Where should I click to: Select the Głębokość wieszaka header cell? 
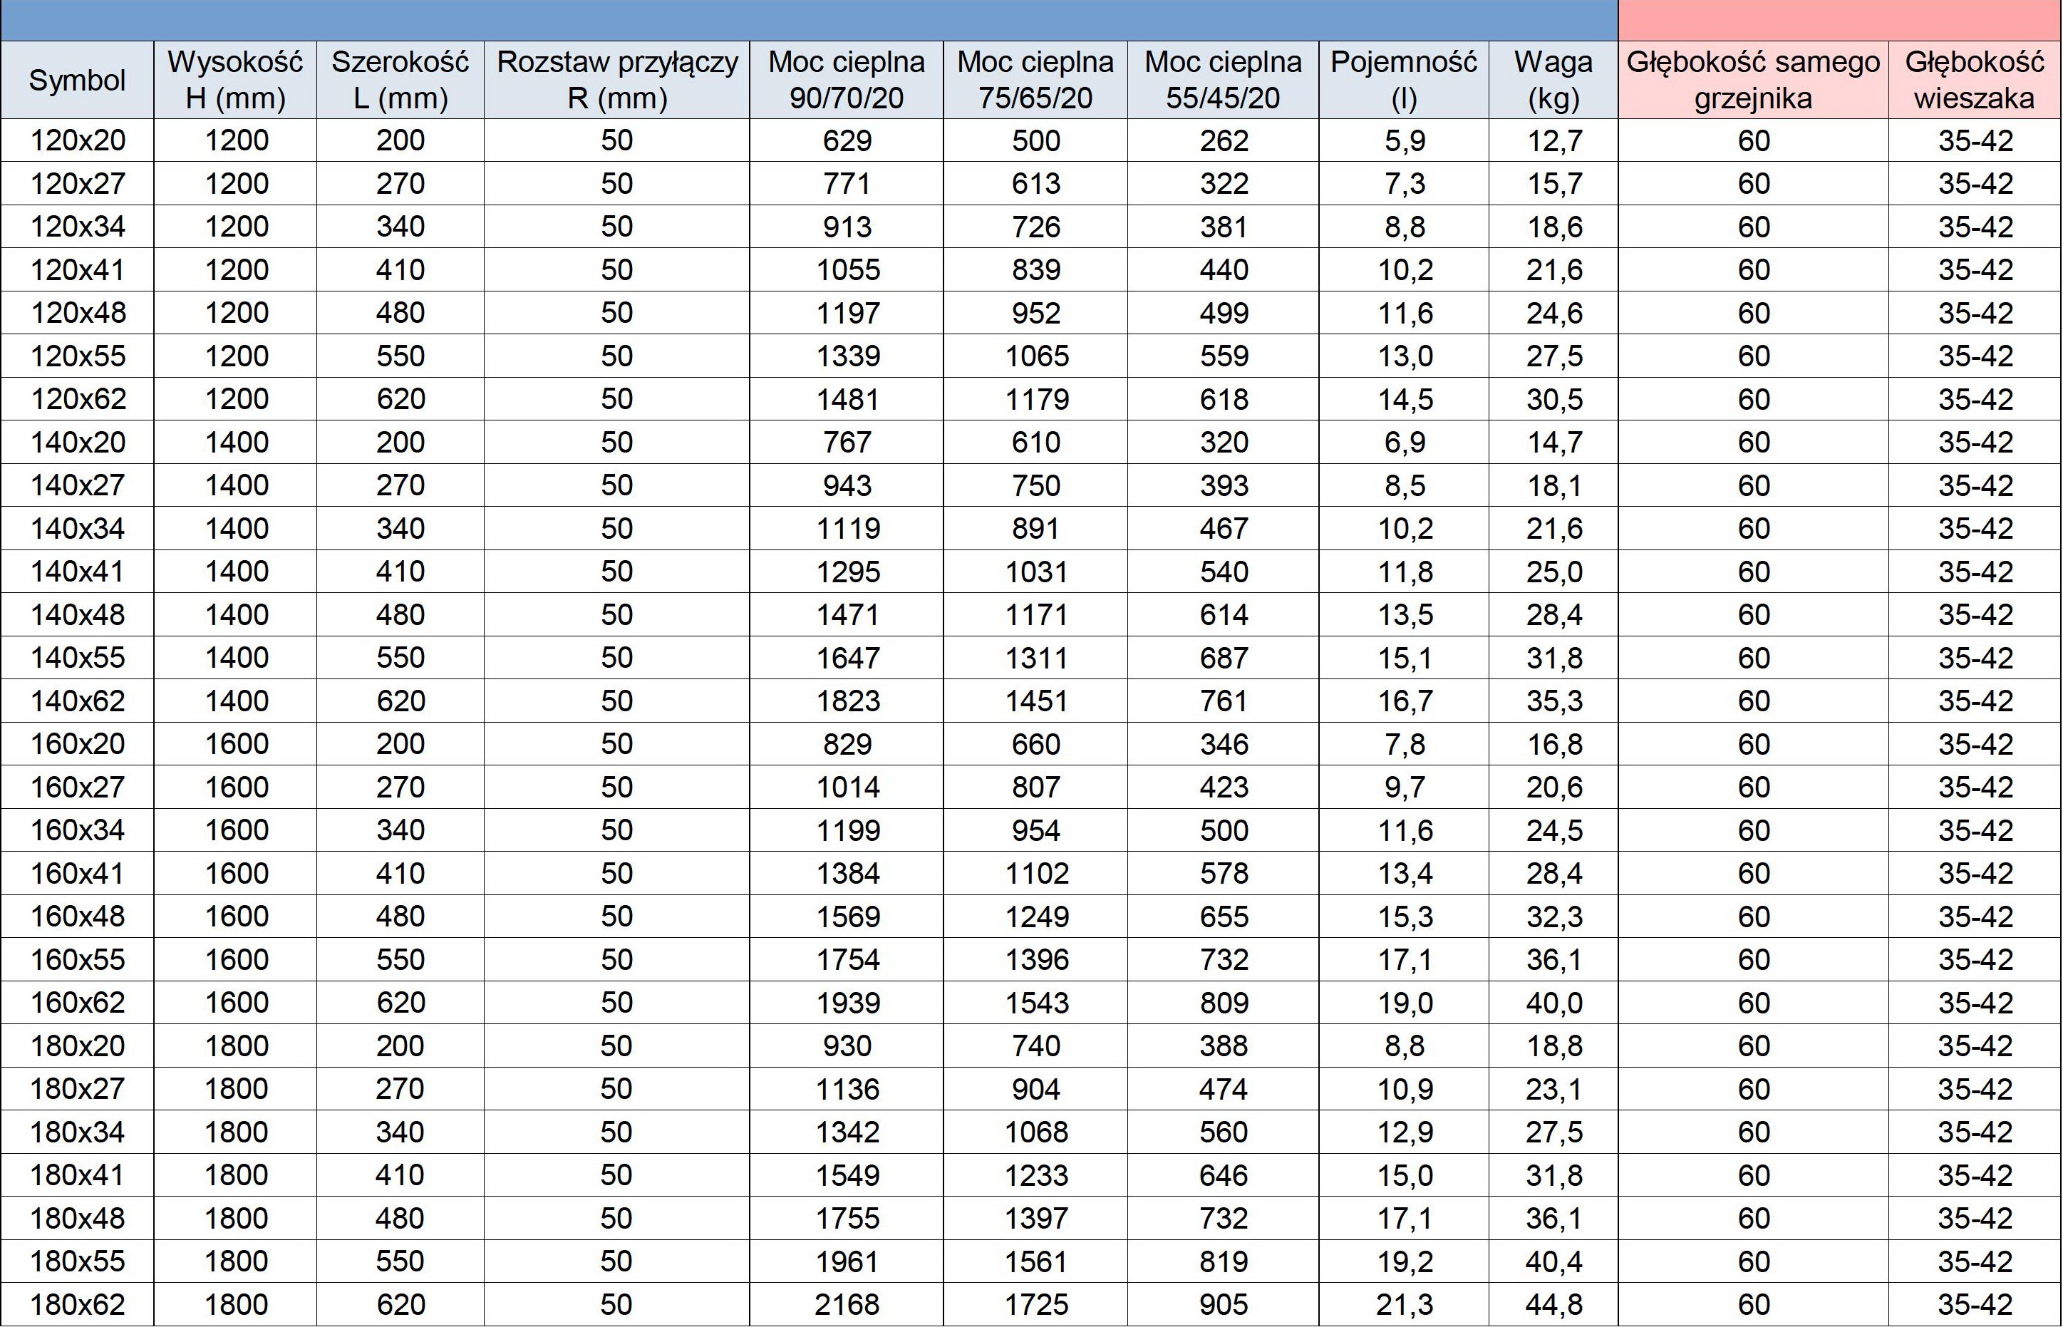pos(1974,80)
